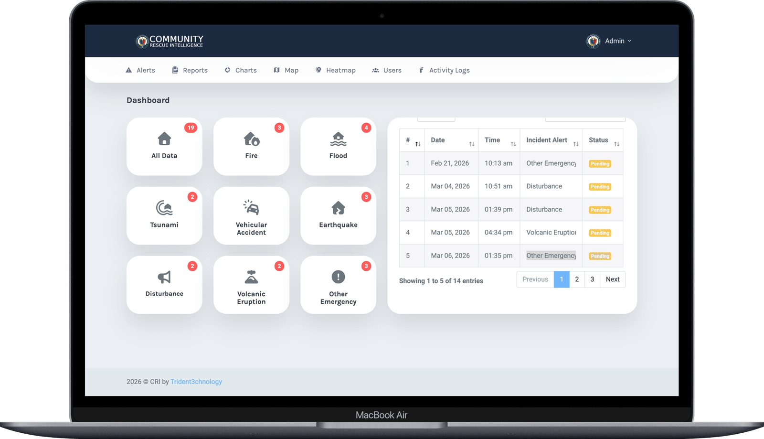Viewport: 764px width, 439px height.
Task: Open the Tsunami incidents card
Action: [164, 215]
